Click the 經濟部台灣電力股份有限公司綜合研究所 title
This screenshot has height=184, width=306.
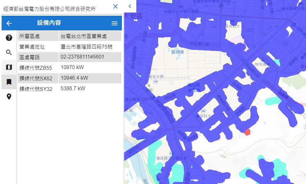(49, 9)
